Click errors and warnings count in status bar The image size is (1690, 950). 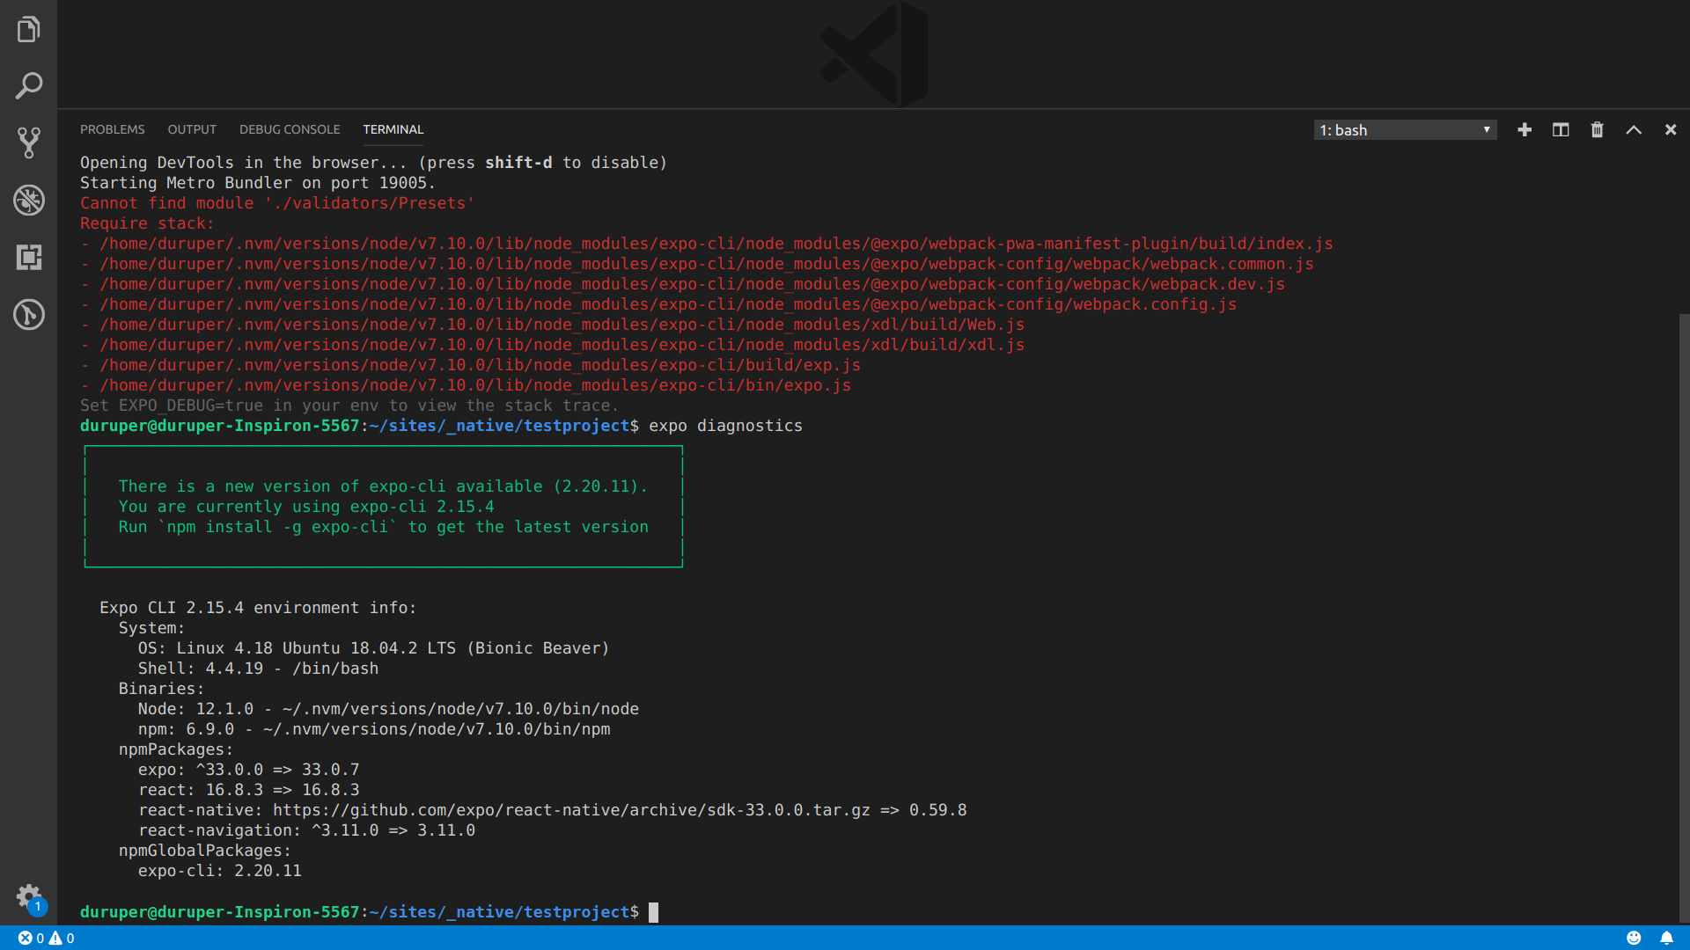point(47,939)
